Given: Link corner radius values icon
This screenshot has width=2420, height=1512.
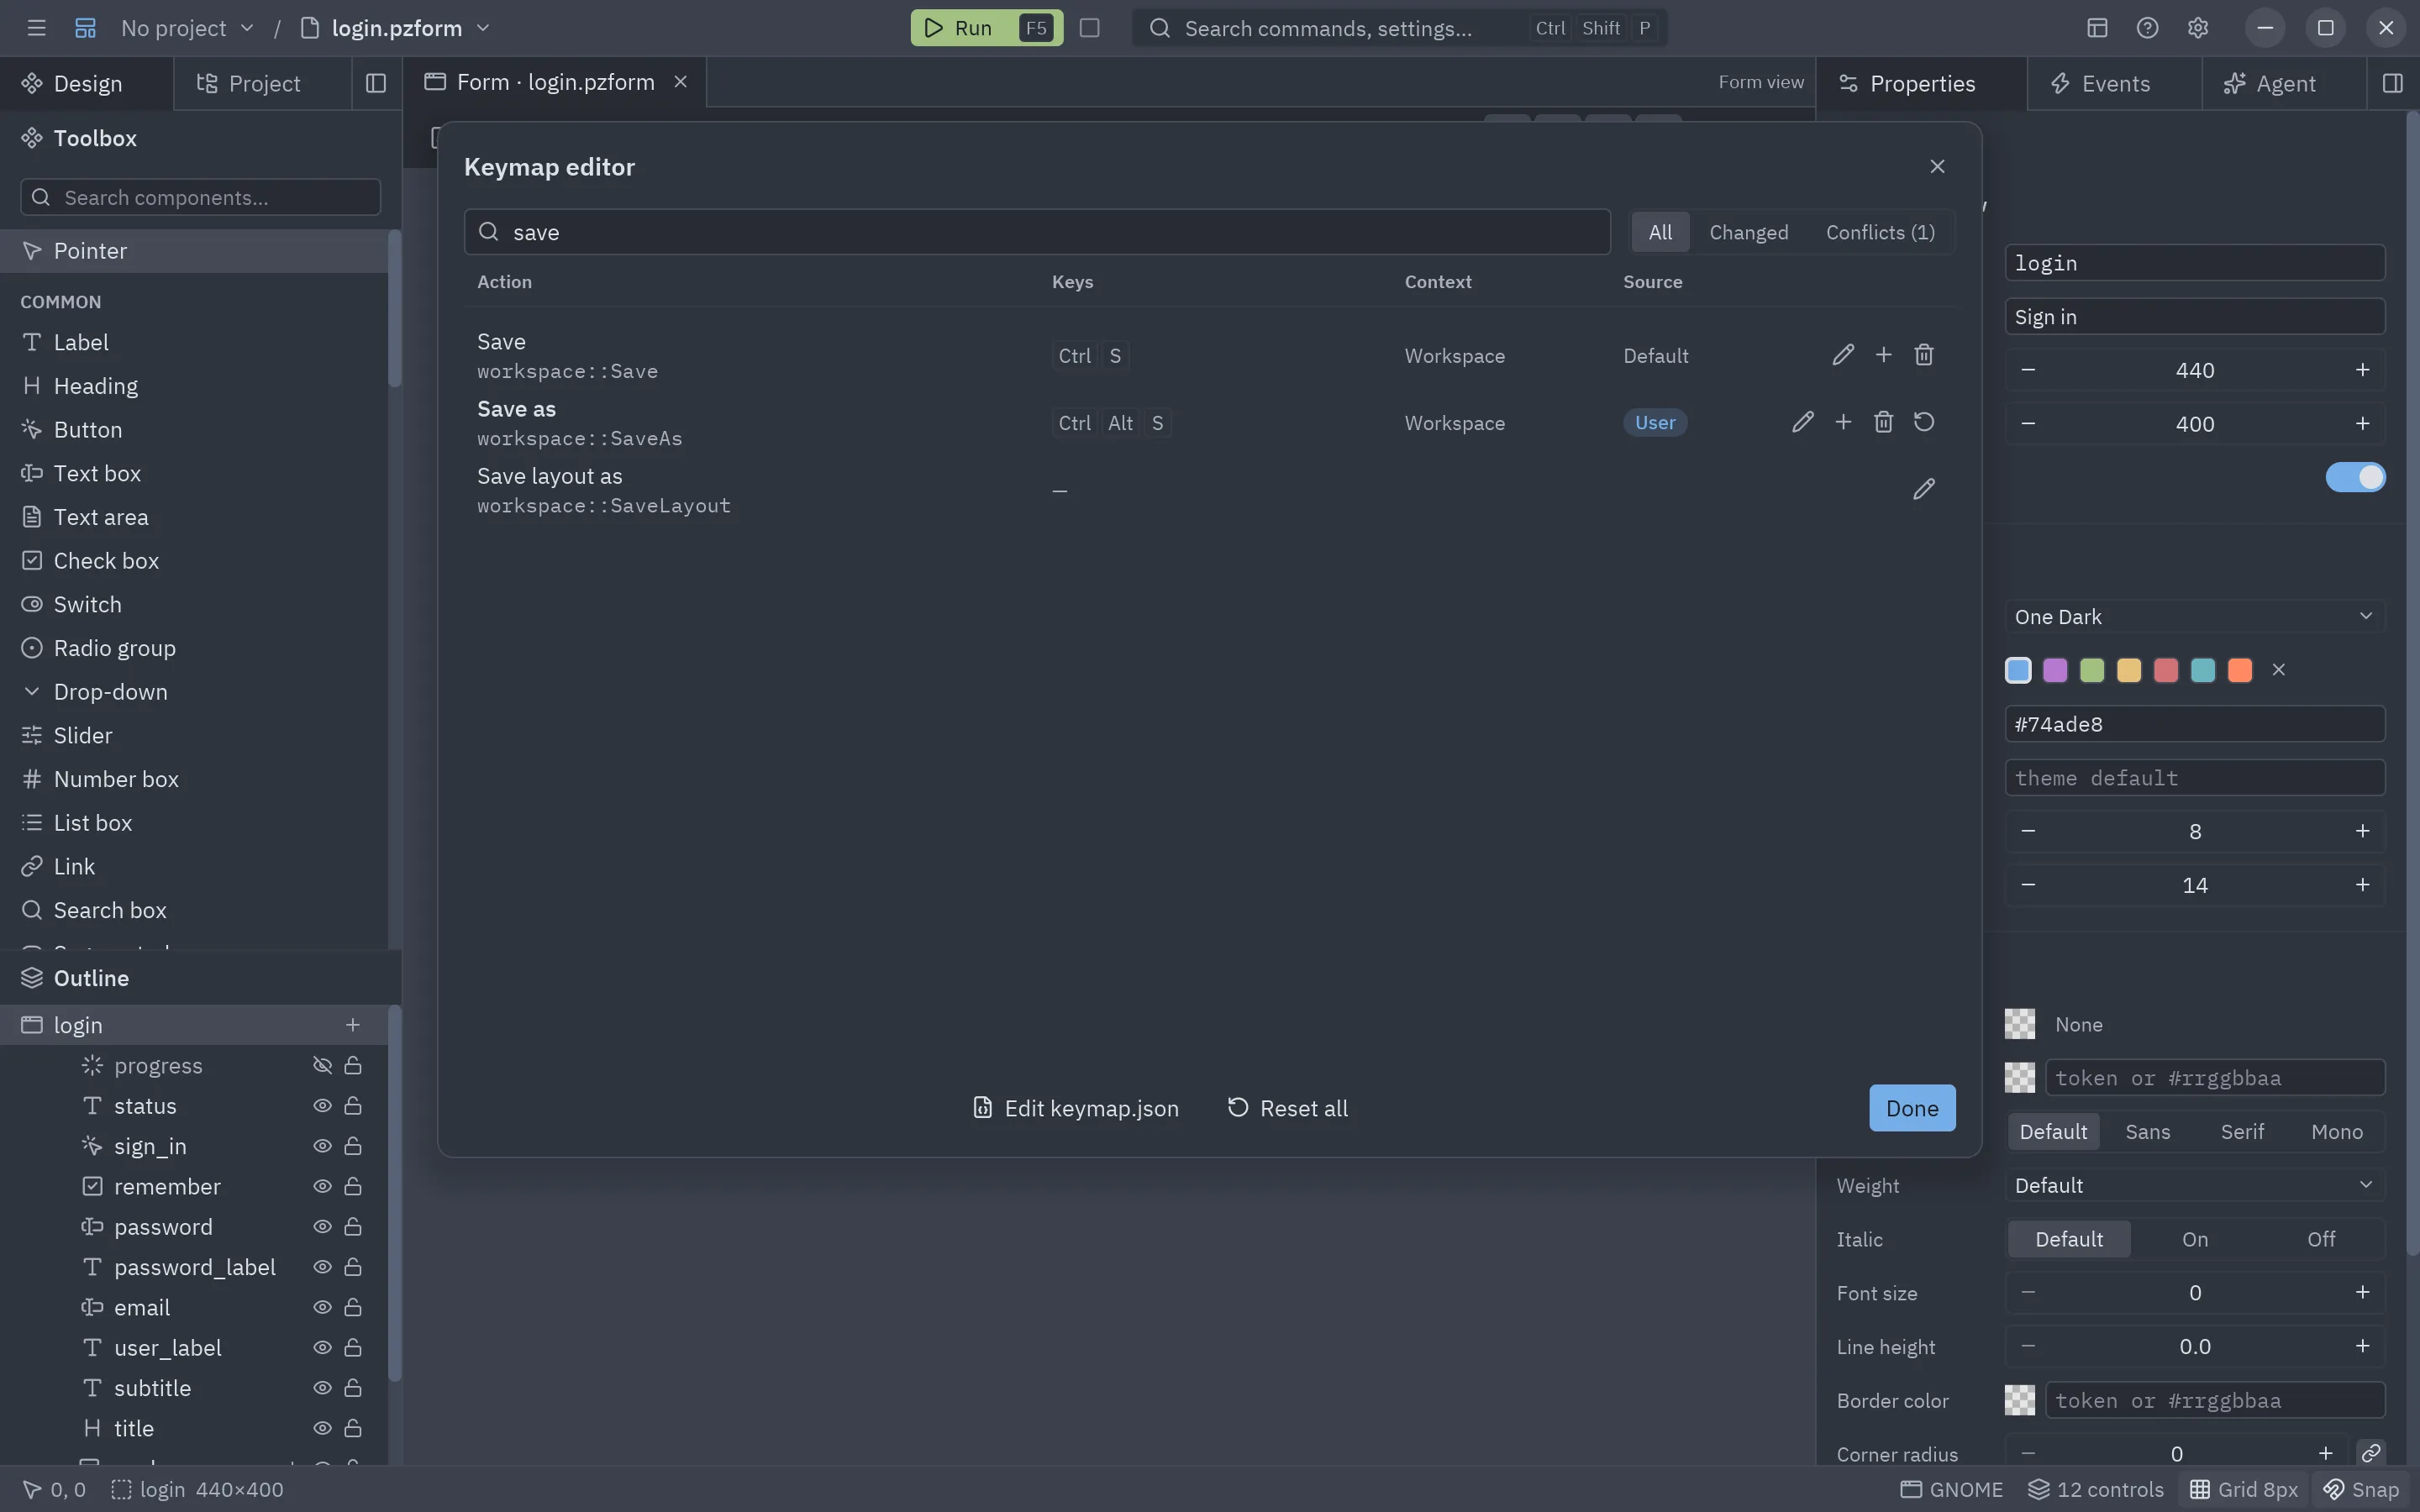Looking at the screenshot, I should click(x=2370, y=1453).
